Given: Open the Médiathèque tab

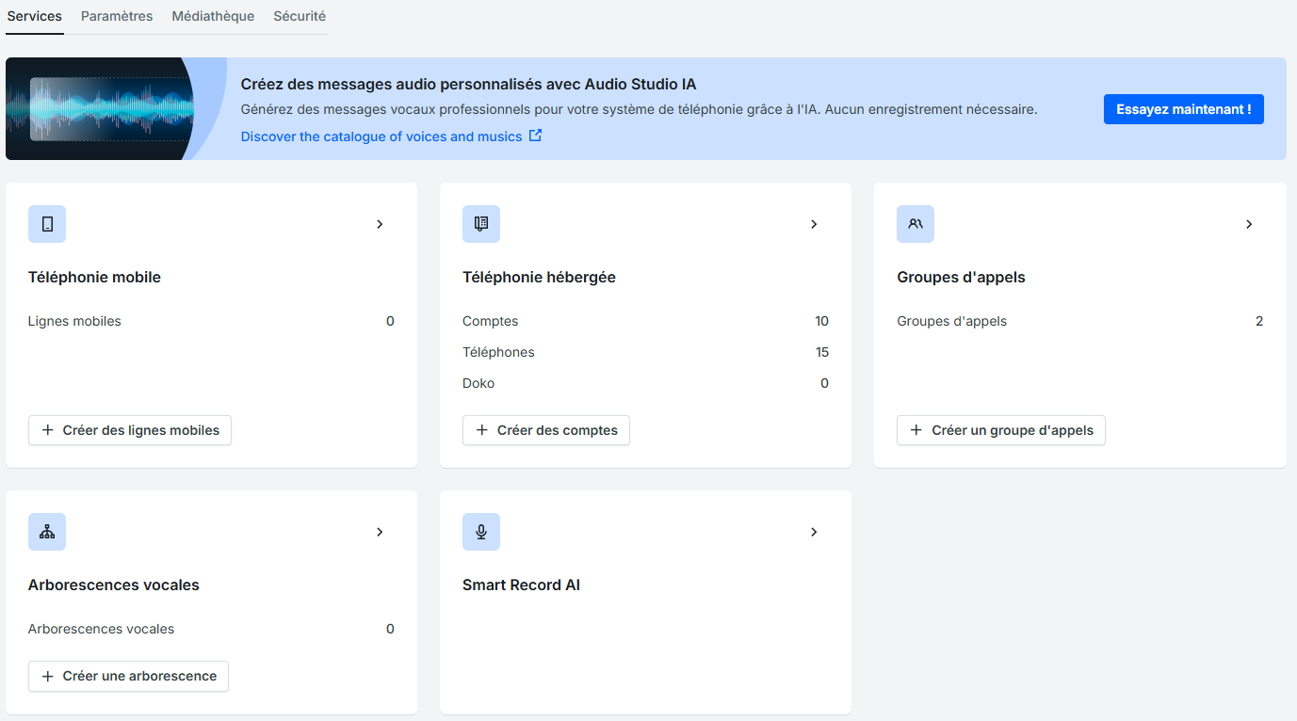Looking at the screenshot, I should pos(213,16).
